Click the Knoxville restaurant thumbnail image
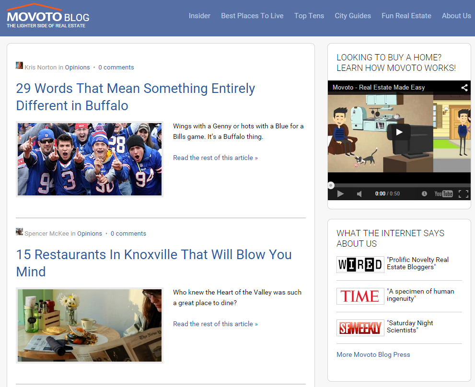This screenshot has height=387, width=475. tap(90, 325)
